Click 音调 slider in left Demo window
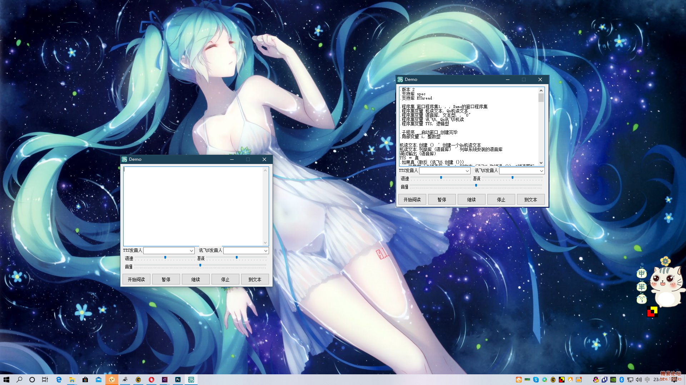This screenshot has width=686, height=385. pyautogui.click(x=237, y=258)
